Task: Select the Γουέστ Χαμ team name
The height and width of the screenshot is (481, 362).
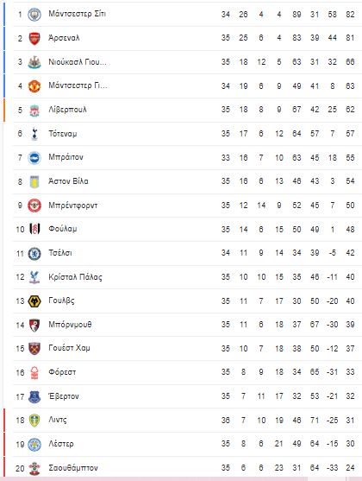Action: [x=69, y=348]
